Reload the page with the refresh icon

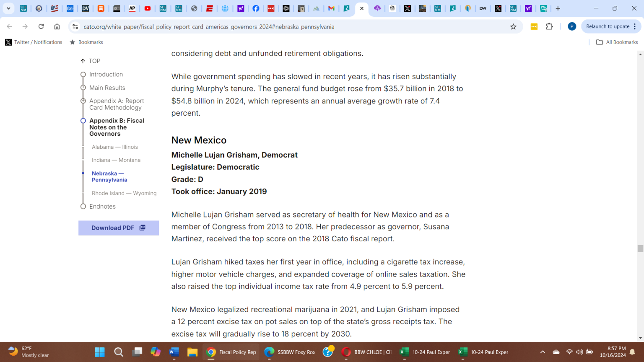[41, 26]
